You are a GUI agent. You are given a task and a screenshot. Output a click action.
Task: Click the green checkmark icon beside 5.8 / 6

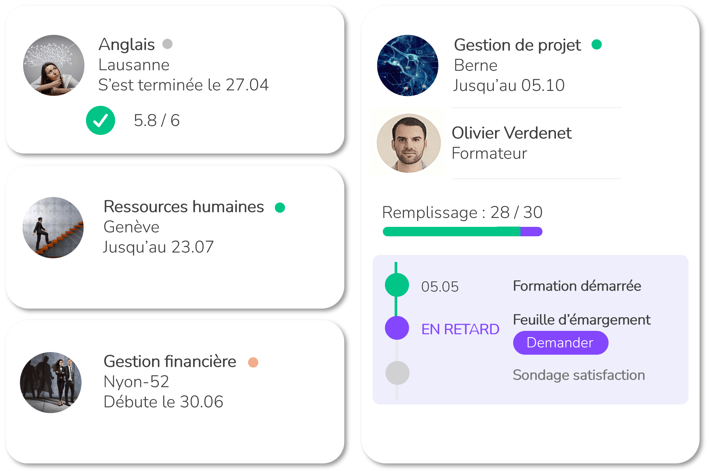click(x=100, y=121)
